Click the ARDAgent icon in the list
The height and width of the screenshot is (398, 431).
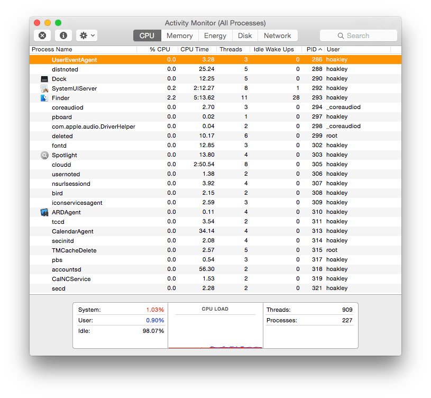click(x=44, y=212)
